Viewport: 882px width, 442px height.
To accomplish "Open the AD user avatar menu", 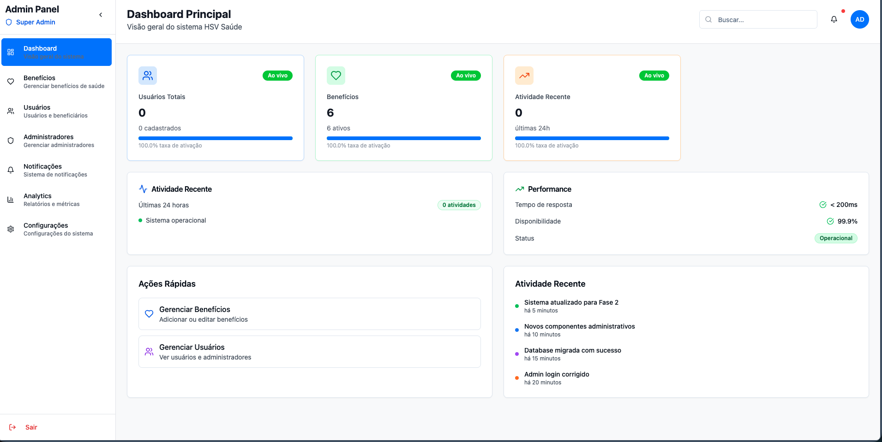I will [x=859, y=19].
